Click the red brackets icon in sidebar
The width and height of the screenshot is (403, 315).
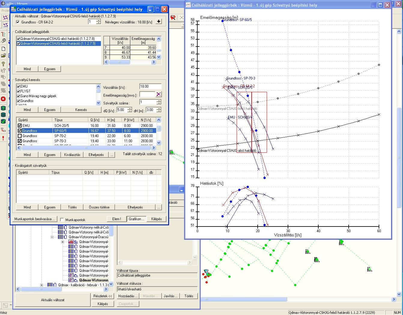(x=3, y=130)
